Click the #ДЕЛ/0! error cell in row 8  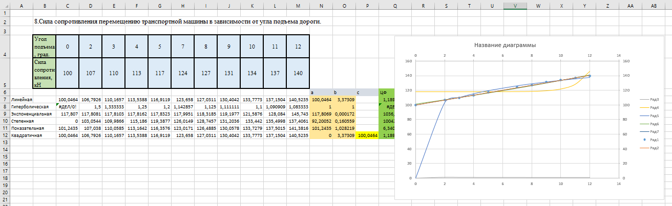[x=67, y=106]
